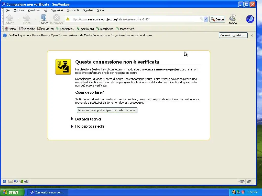Image resolution: width=262 pixels, height=196 pixels.
Task: Open the mozilla.org bookmark
Action: (85, 29)
